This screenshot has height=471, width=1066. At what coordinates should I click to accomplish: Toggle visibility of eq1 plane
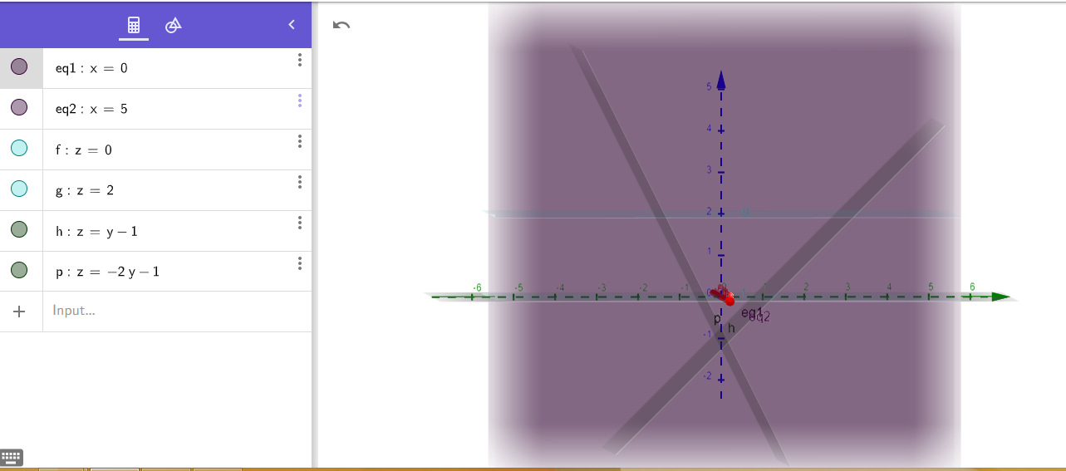[19, 67]
